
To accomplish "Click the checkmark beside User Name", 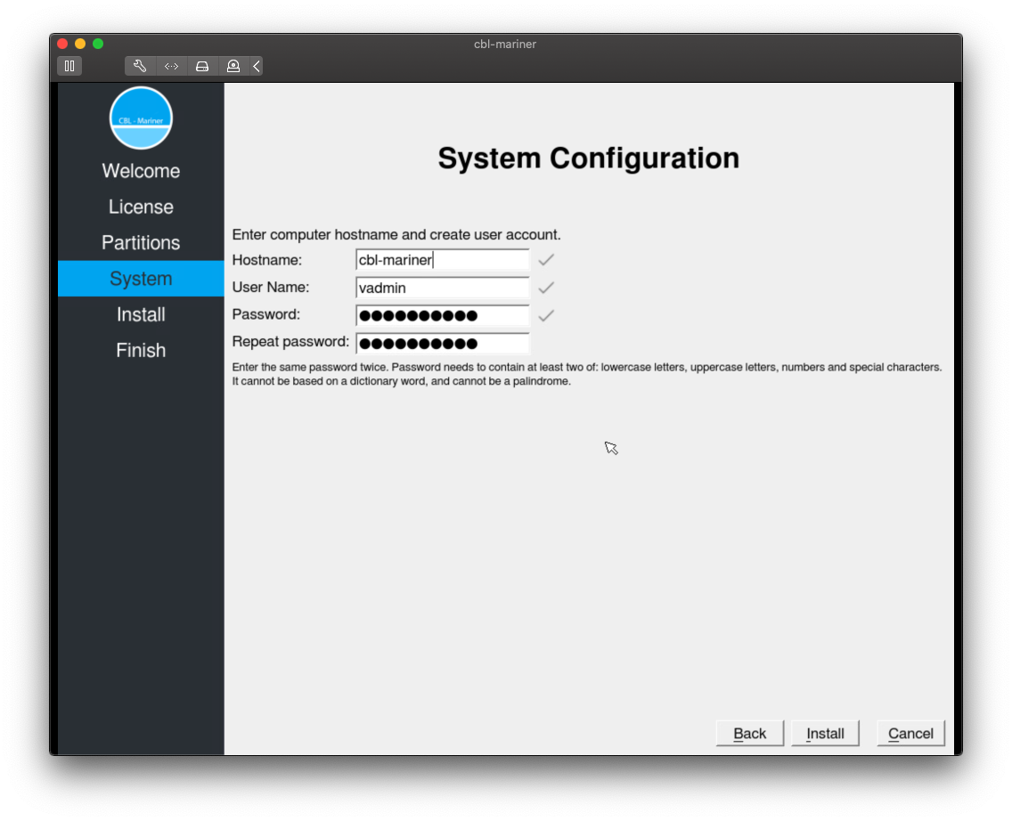I will pyautogui.click(x=546, y=288).
